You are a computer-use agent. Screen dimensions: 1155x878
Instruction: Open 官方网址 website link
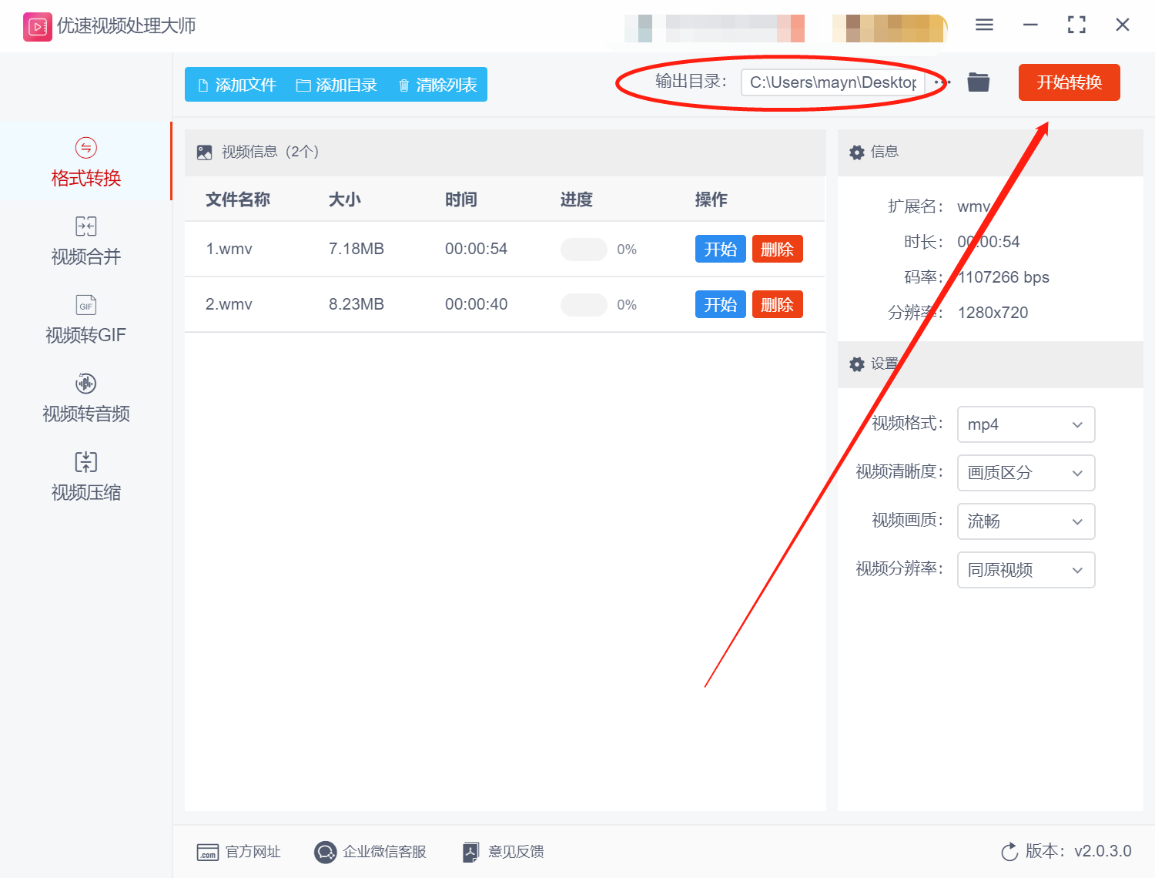click(x=239, y=852)
